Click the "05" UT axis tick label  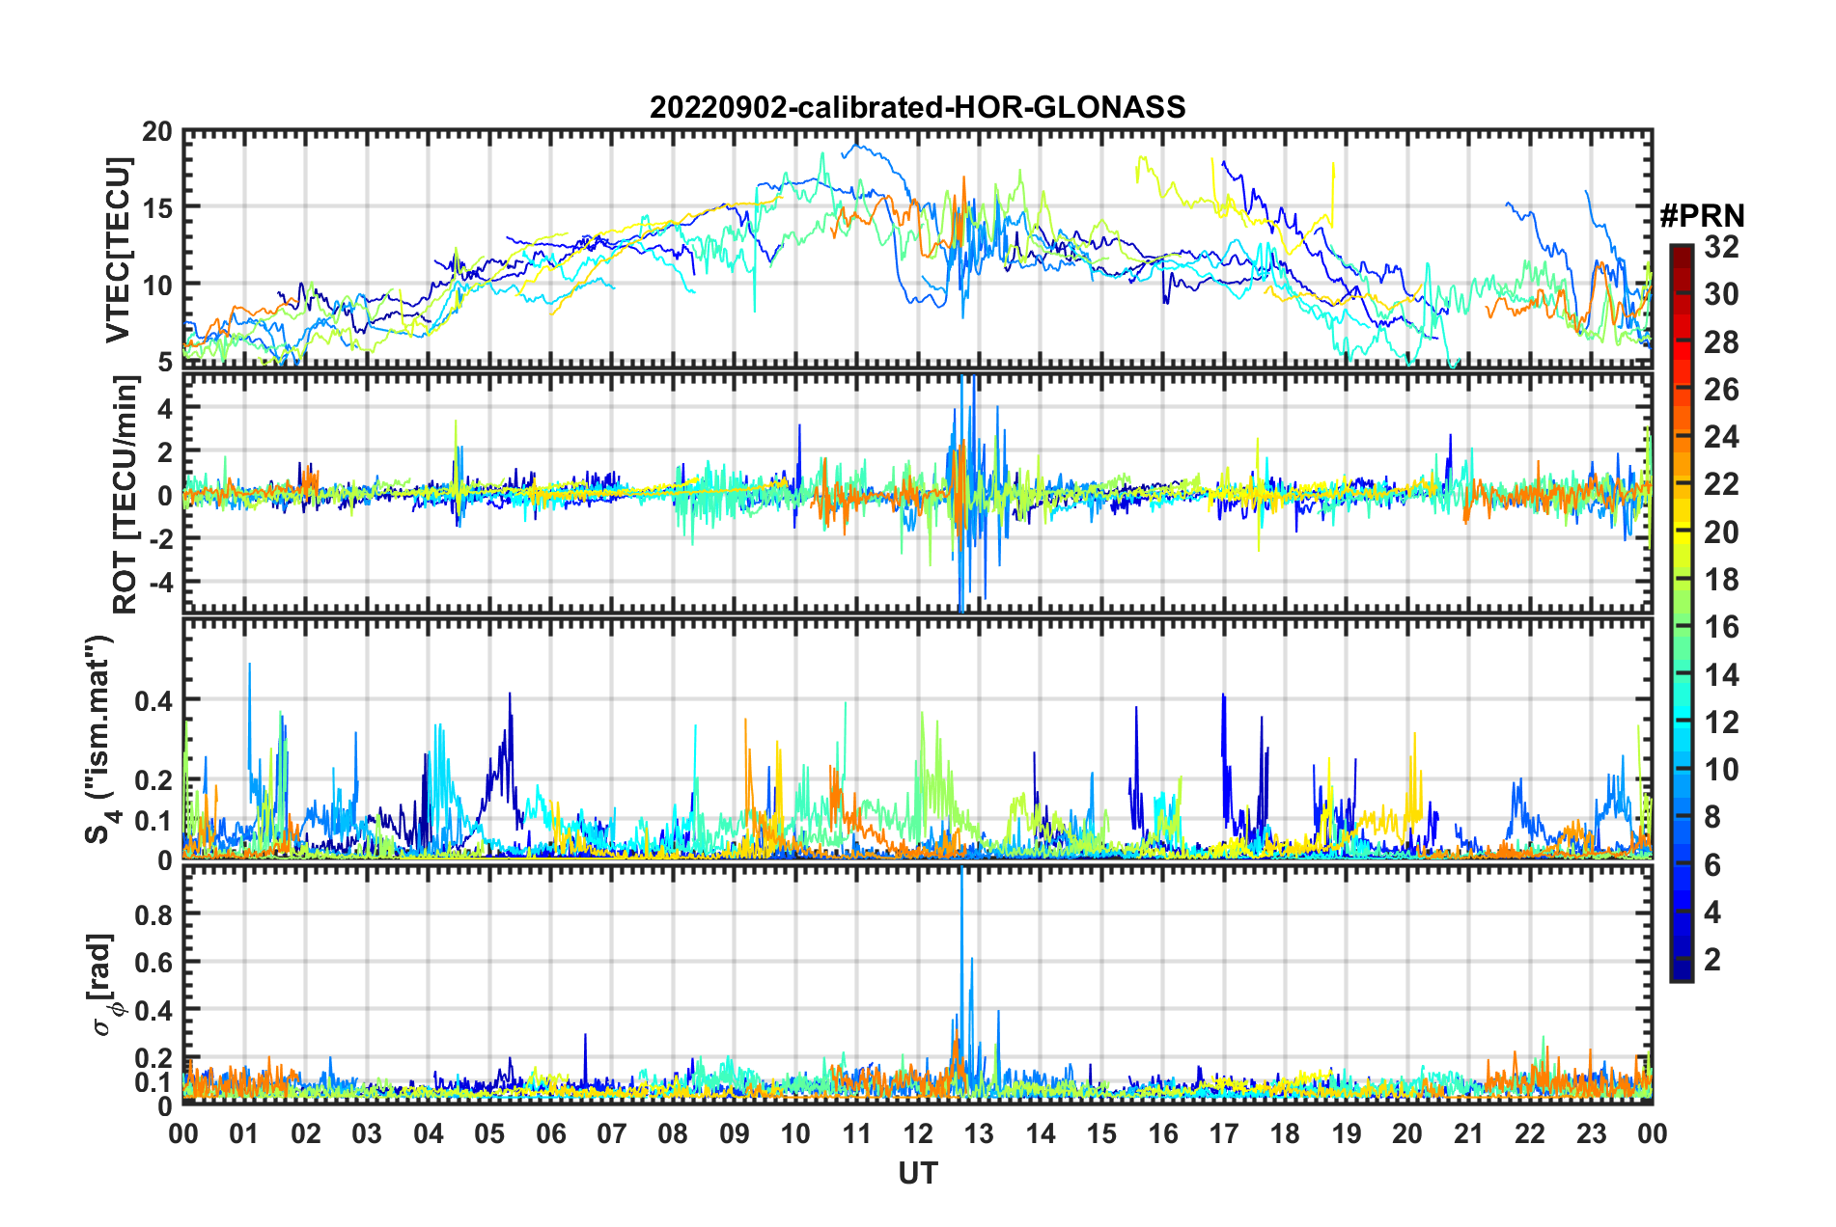(x=489, y=1133)
